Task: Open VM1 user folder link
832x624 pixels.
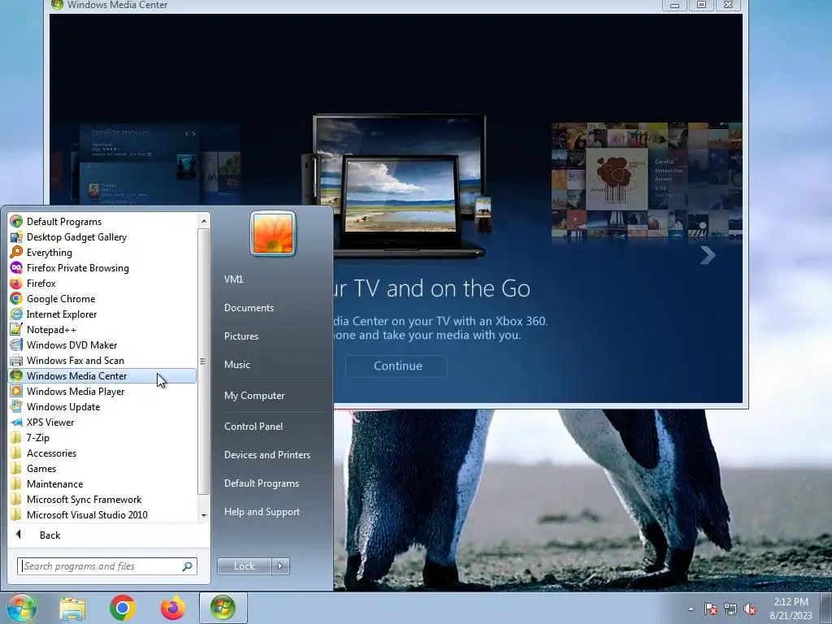Action: click(x=233, y=279)
